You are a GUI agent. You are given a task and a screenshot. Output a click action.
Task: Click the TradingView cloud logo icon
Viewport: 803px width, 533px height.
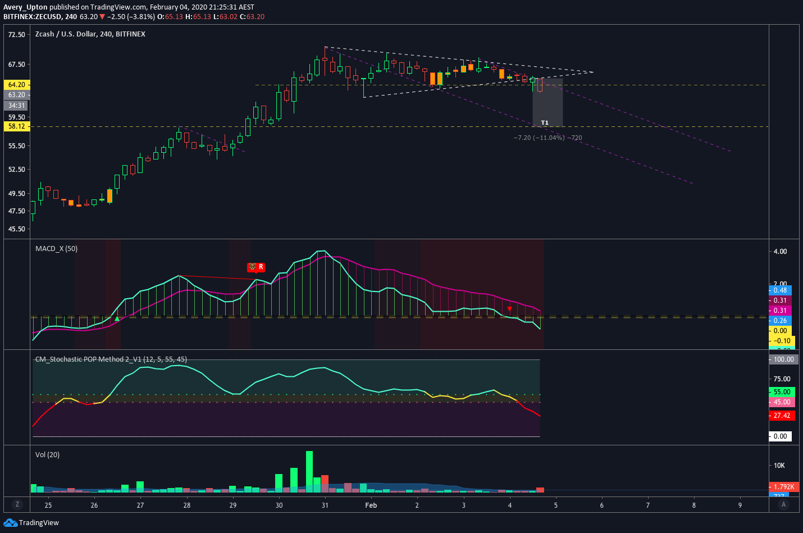[10, 522]
